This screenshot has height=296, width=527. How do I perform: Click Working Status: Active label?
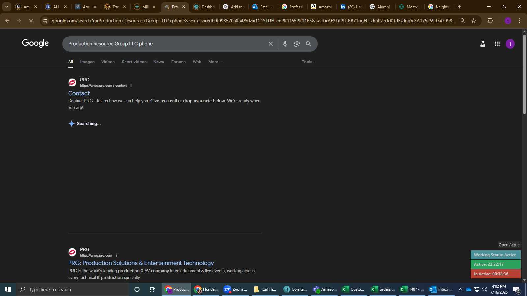coord(495,255)
